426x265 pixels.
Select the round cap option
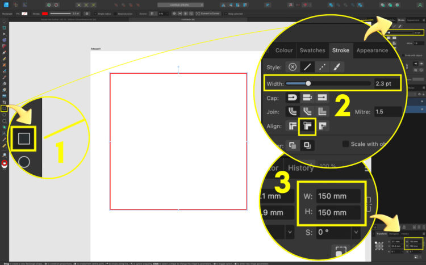[293, 98]
